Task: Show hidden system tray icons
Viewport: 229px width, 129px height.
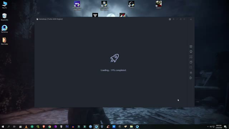Action: pos(208,126)
